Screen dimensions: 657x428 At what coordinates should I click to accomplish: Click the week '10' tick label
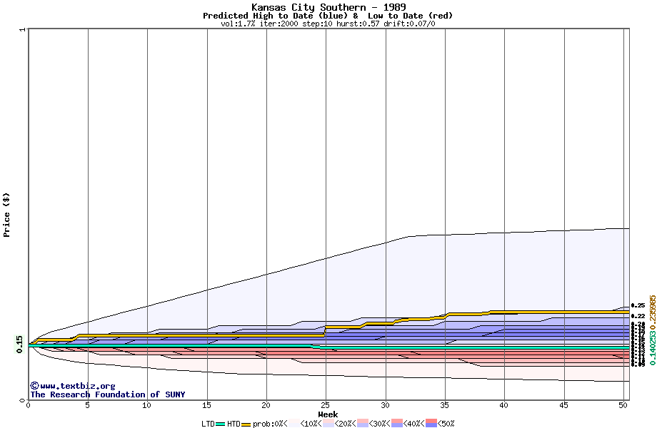(x=146, y=405)
